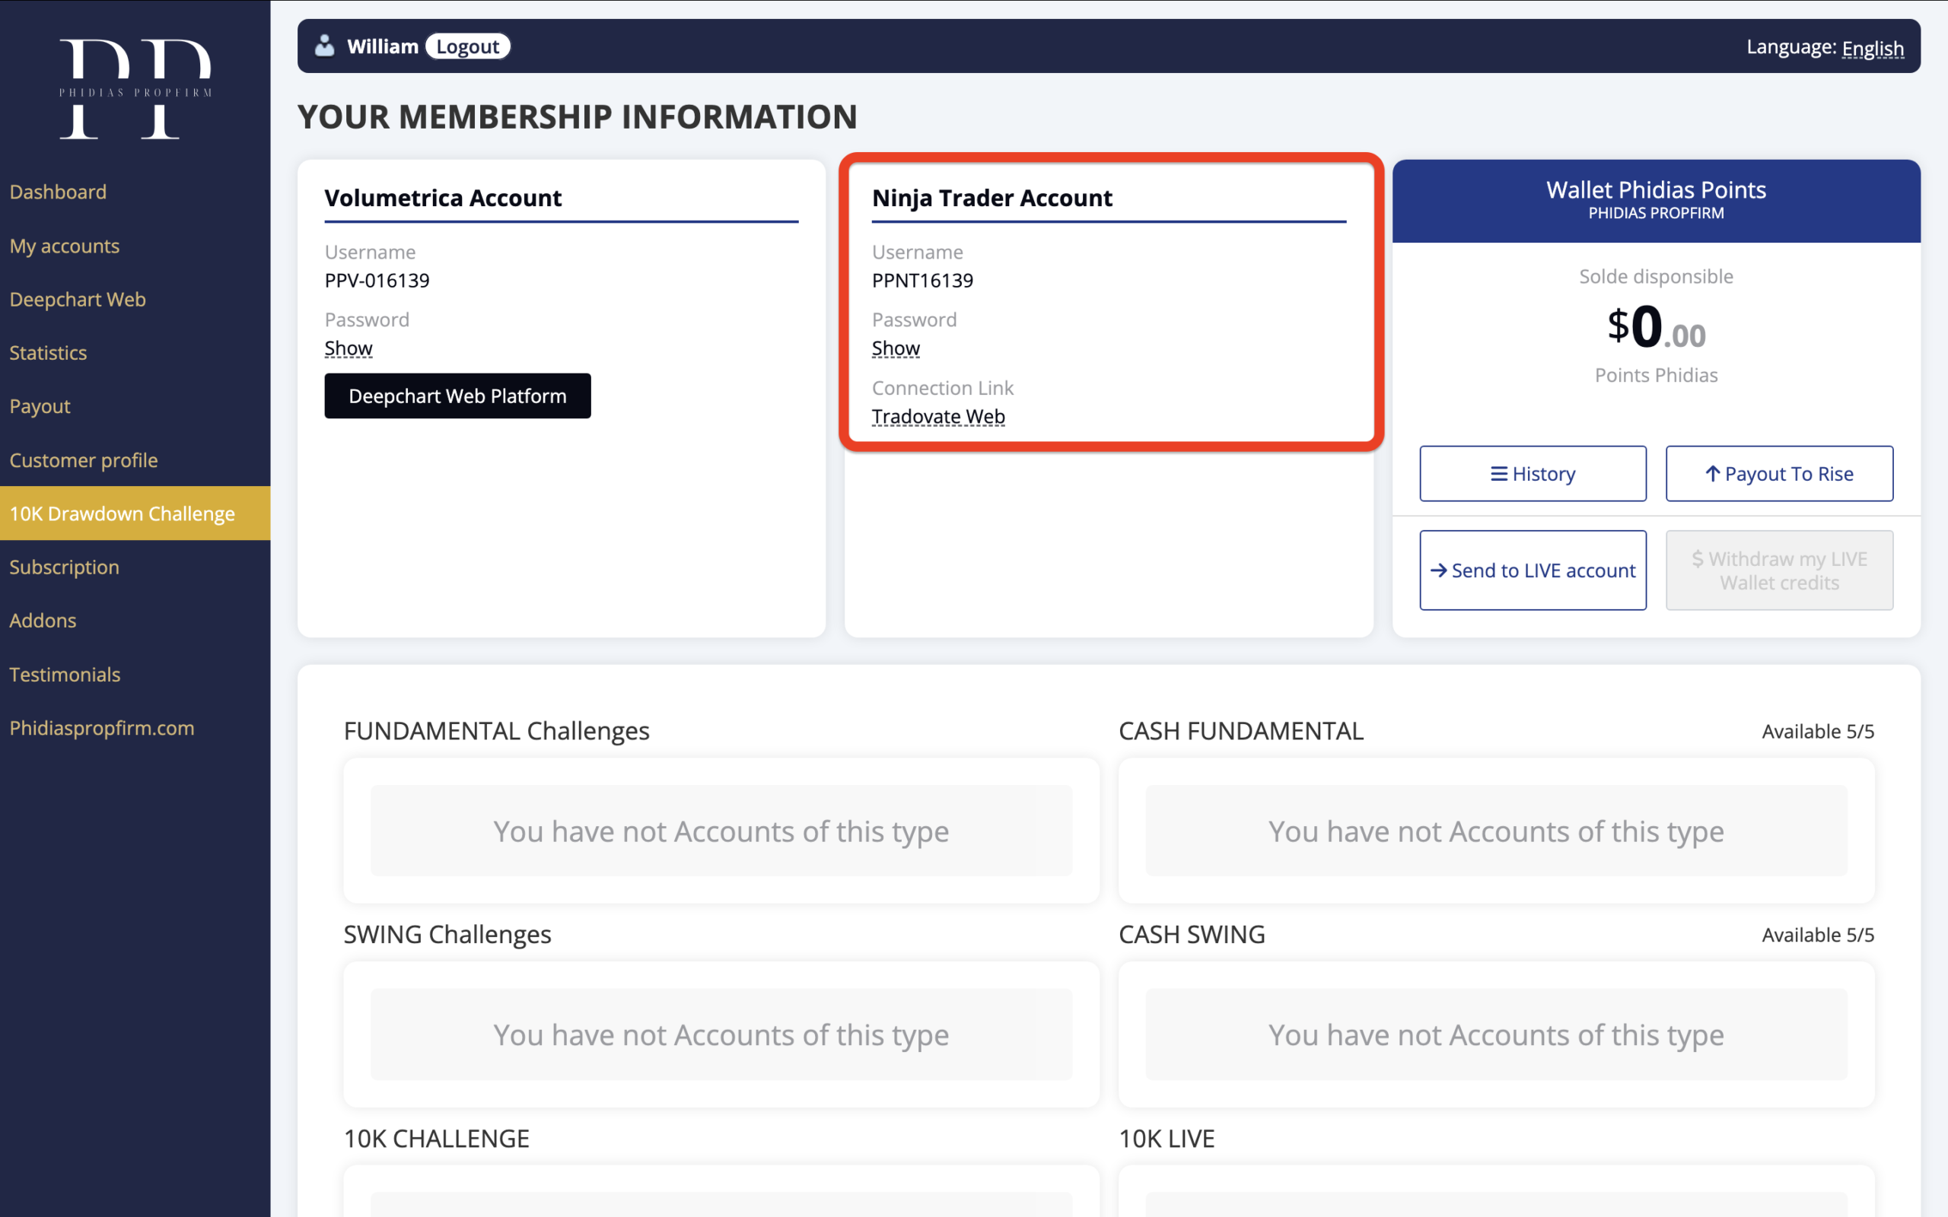This screenshot has width=1948, height=1217.
Task: Click empty accounts message under SWING Challenges
Action: coord(721,1035)
